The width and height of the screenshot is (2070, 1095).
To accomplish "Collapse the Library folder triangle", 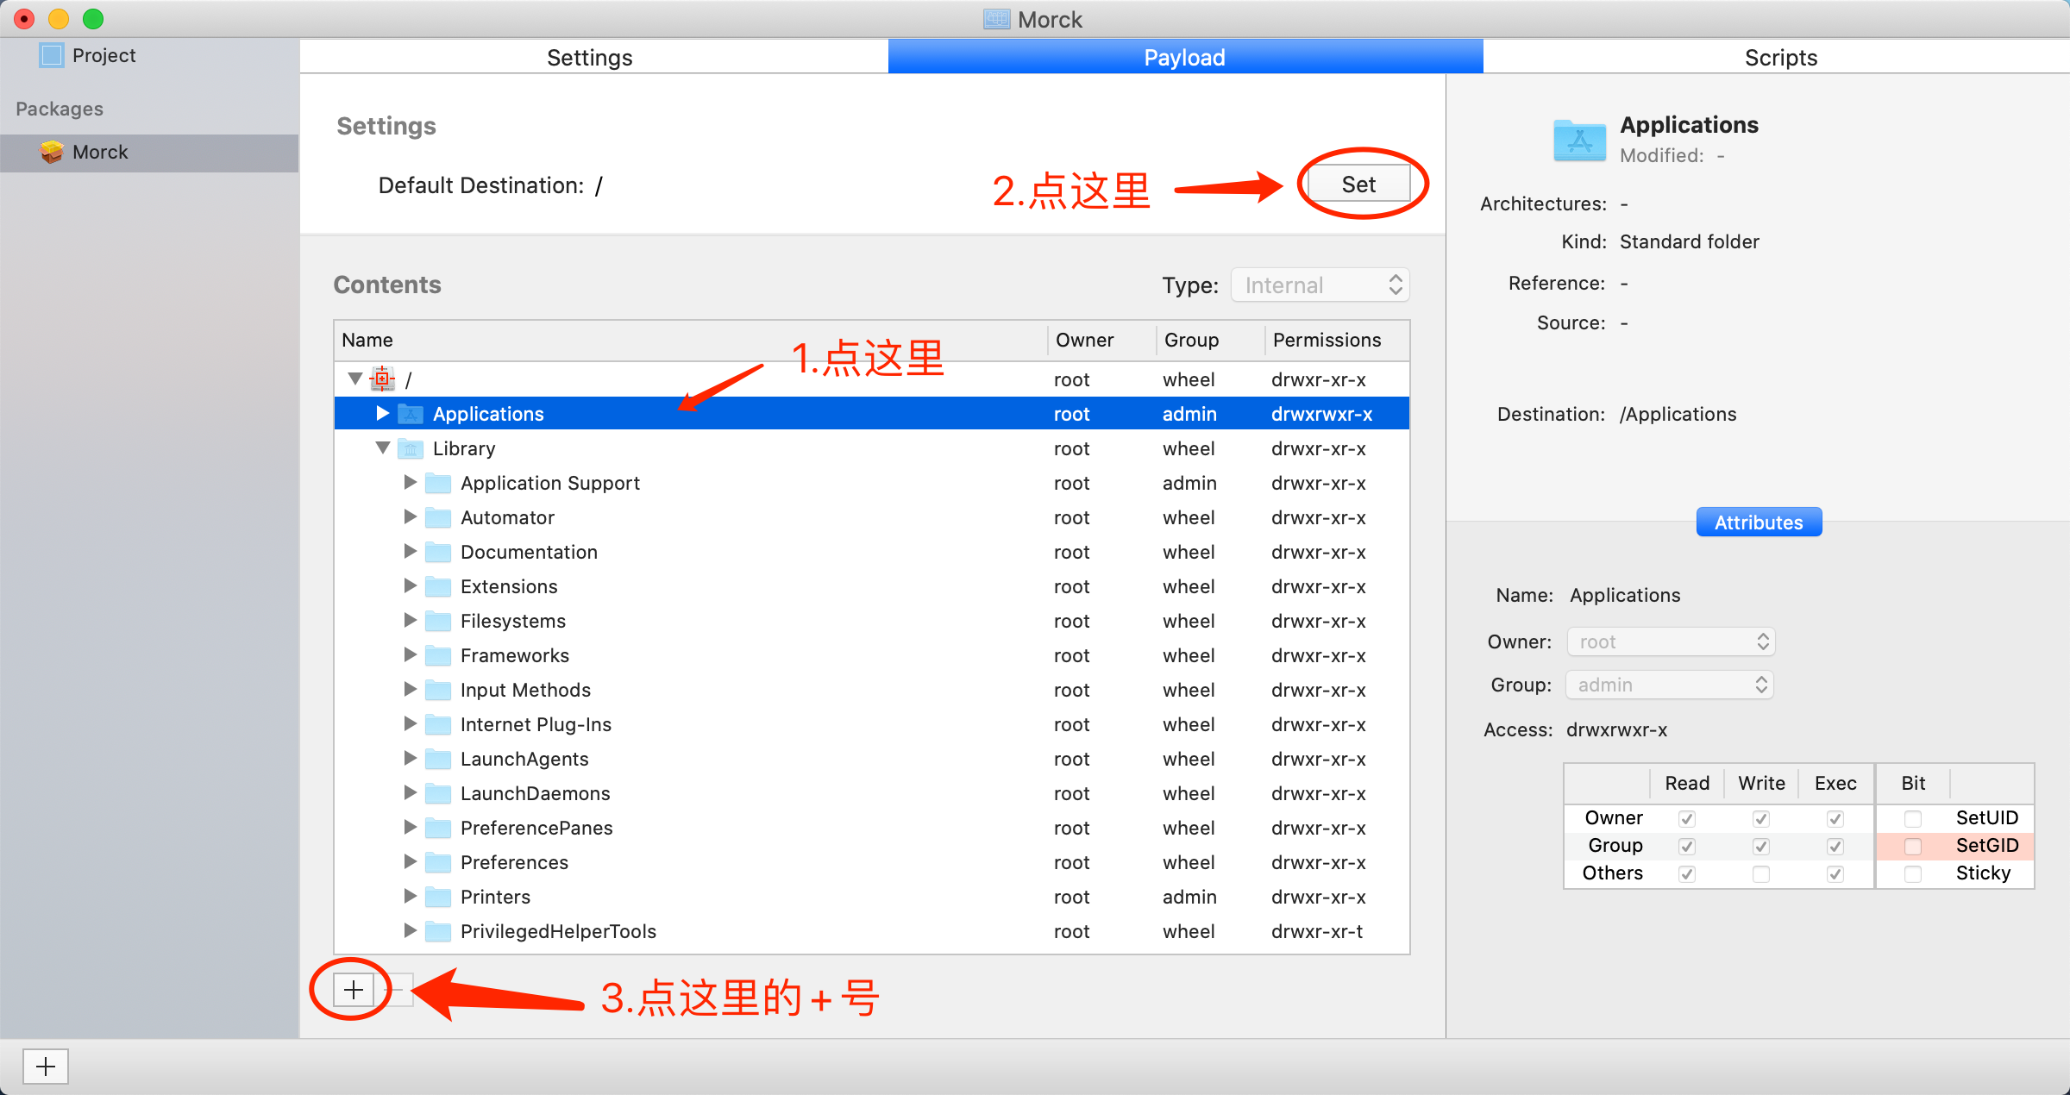I will click(x=383, y=447).
